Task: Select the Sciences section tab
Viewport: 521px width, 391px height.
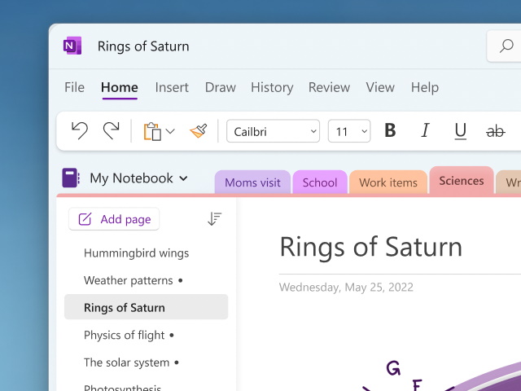Action: click(x=462, y=181)
